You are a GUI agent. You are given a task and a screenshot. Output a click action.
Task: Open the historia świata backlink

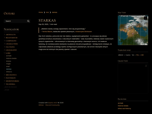point(123,106)
